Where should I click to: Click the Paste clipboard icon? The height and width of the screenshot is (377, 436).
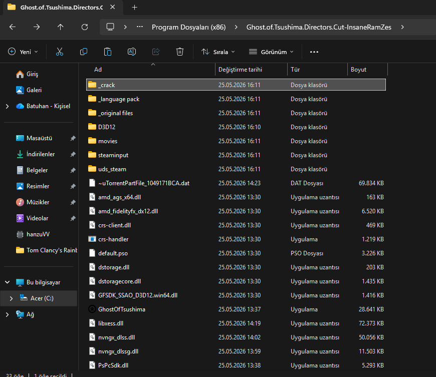108,52
